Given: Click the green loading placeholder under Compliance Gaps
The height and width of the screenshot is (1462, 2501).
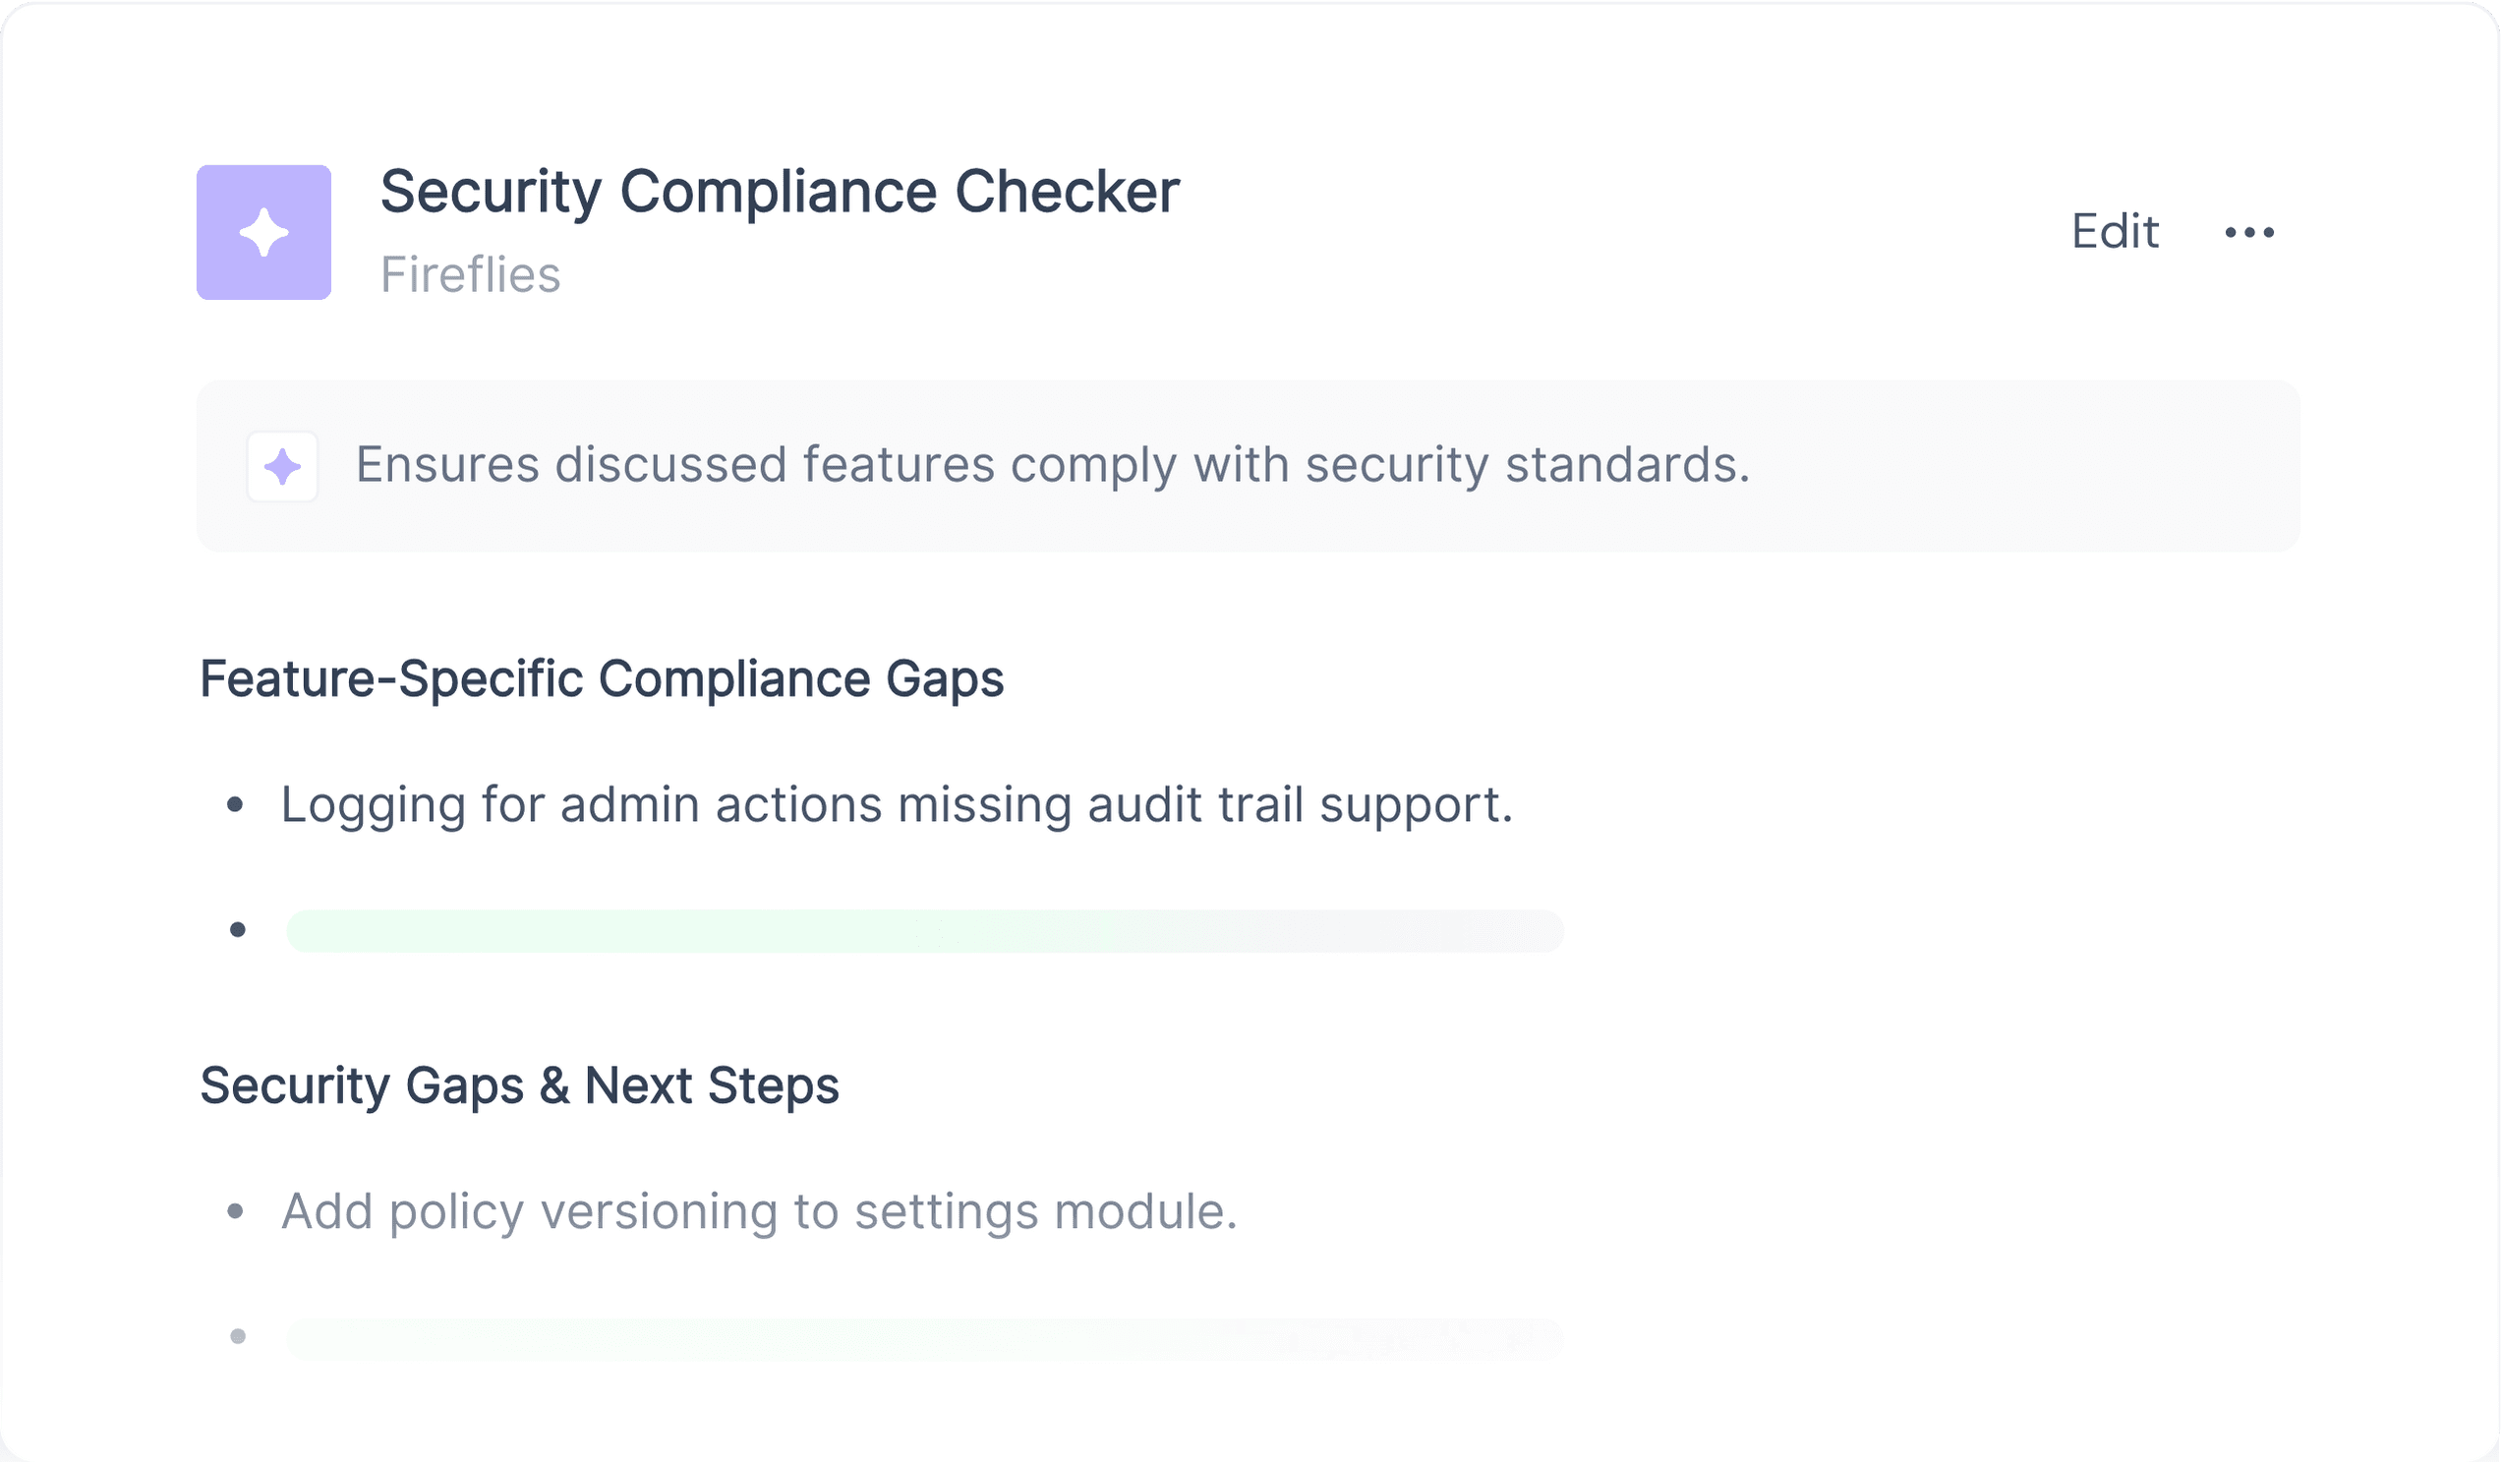Looking at the screenshot, I should 925,931.
